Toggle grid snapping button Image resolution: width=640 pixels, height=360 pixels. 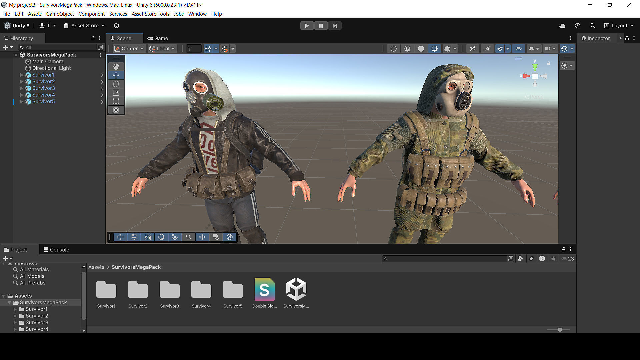pyautogui.click(x=225, y=49)
